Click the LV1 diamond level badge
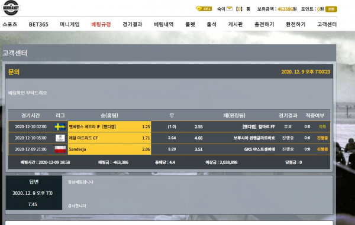The width and height of the screenshot is (355, 225). 204,9
